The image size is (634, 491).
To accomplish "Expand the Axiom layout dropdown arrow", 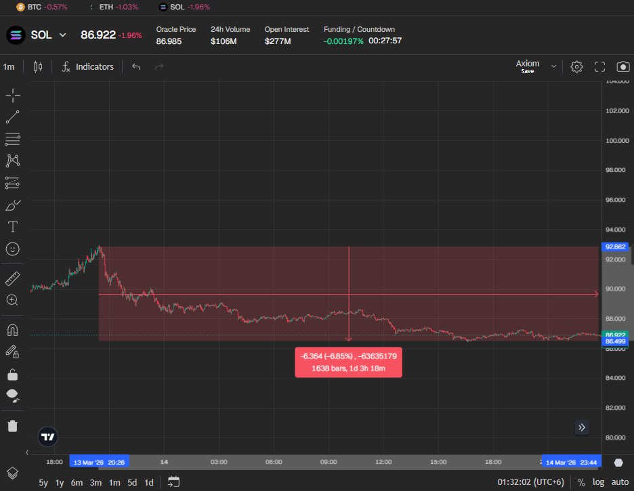I will tap(553, 66).
